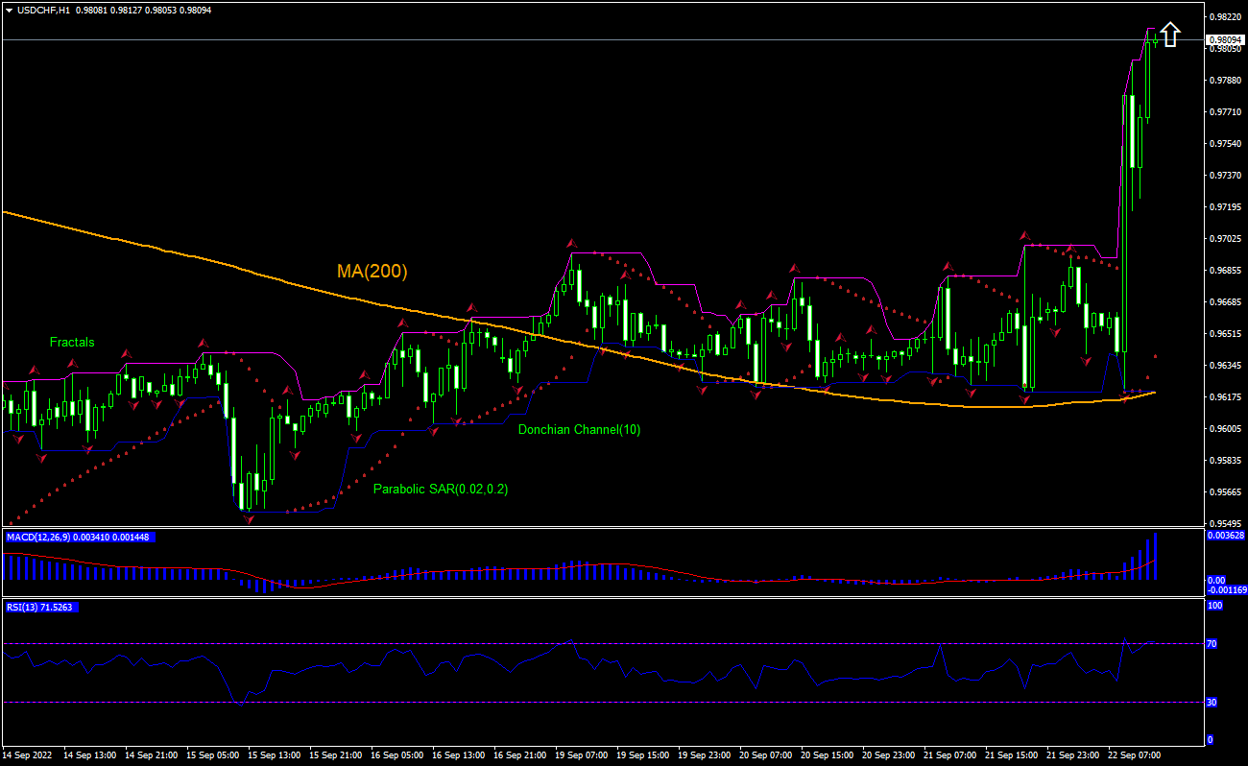Click a red fractal arrow above a price peak

click(572, 243)
